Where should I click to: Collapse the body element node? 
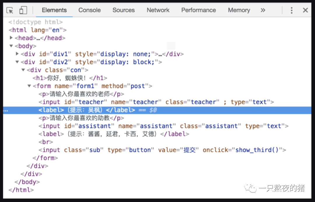click(x=11, y=46)
